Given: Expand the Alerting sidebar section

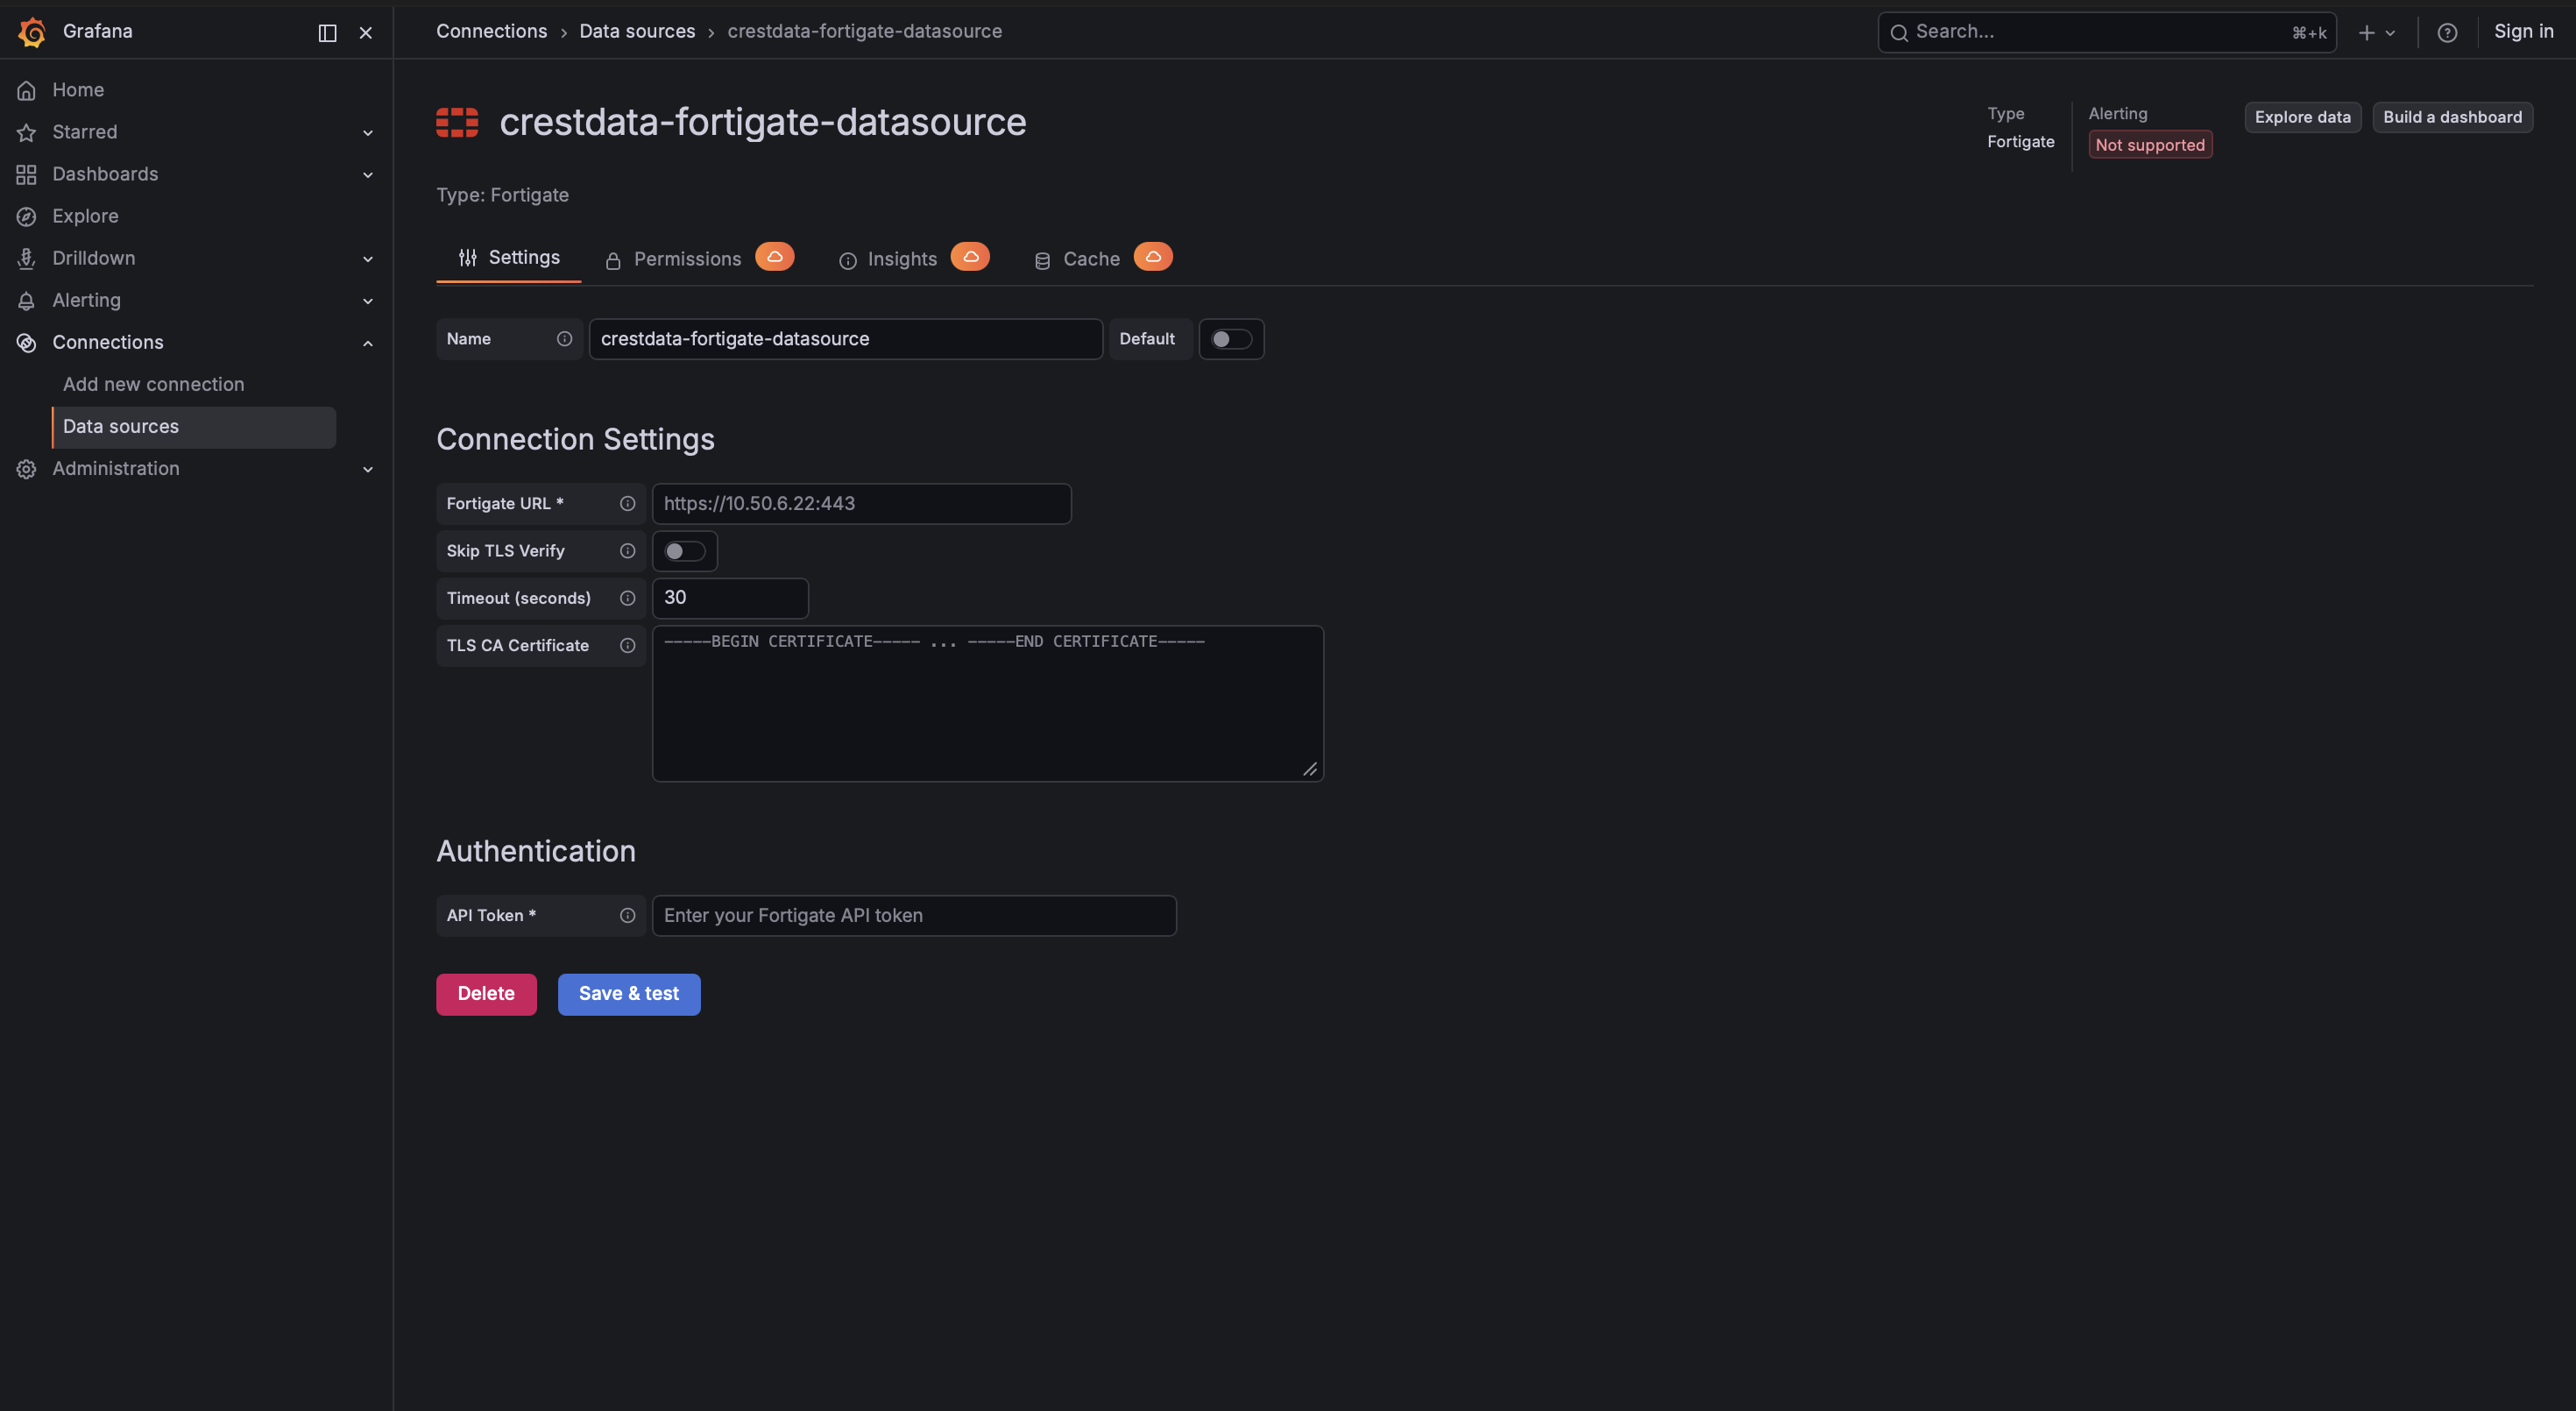Looking at the screenshot, I should tap(368, 300).
